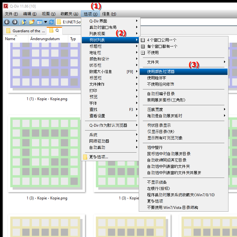Open the 预览 submenu
This screenshot has width=237, height=237.
(x=110, y=97)
